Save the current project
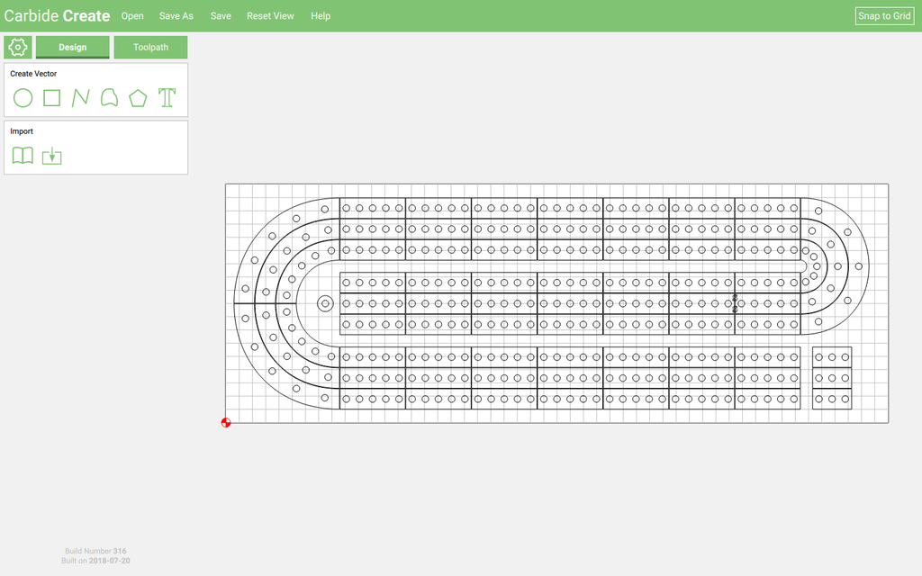Image resolution: width=922 pixels, height=576 pixels. [x=220, y=15]
